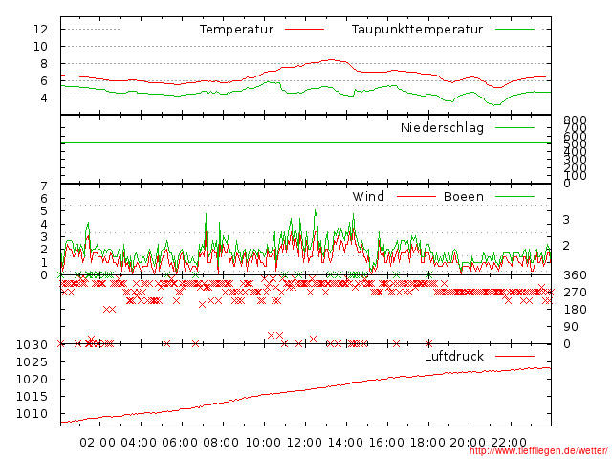Click the Wind legend label

point(368,196)
